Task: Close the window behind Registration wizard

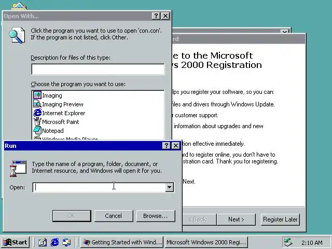Action: point(285,32)
